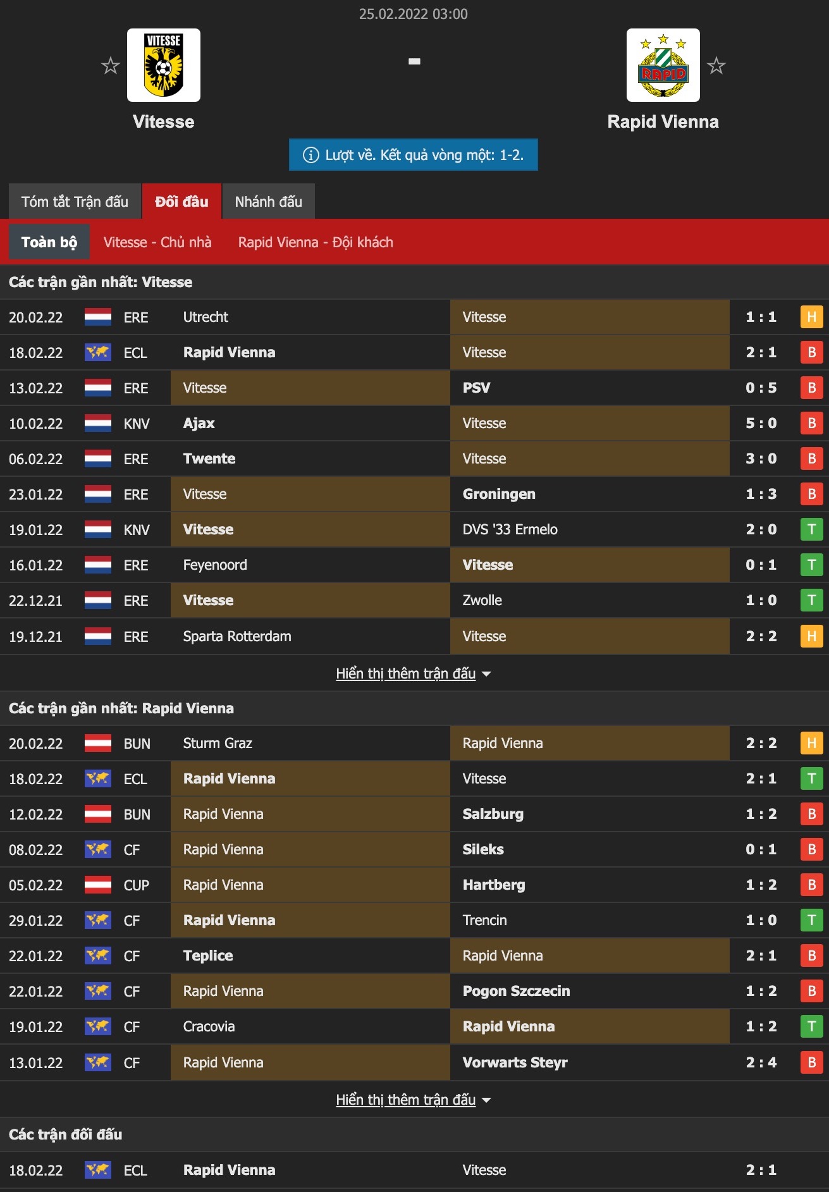Click Netherlands flag on Vitesse vs PSV row

(x=98, y=388)
